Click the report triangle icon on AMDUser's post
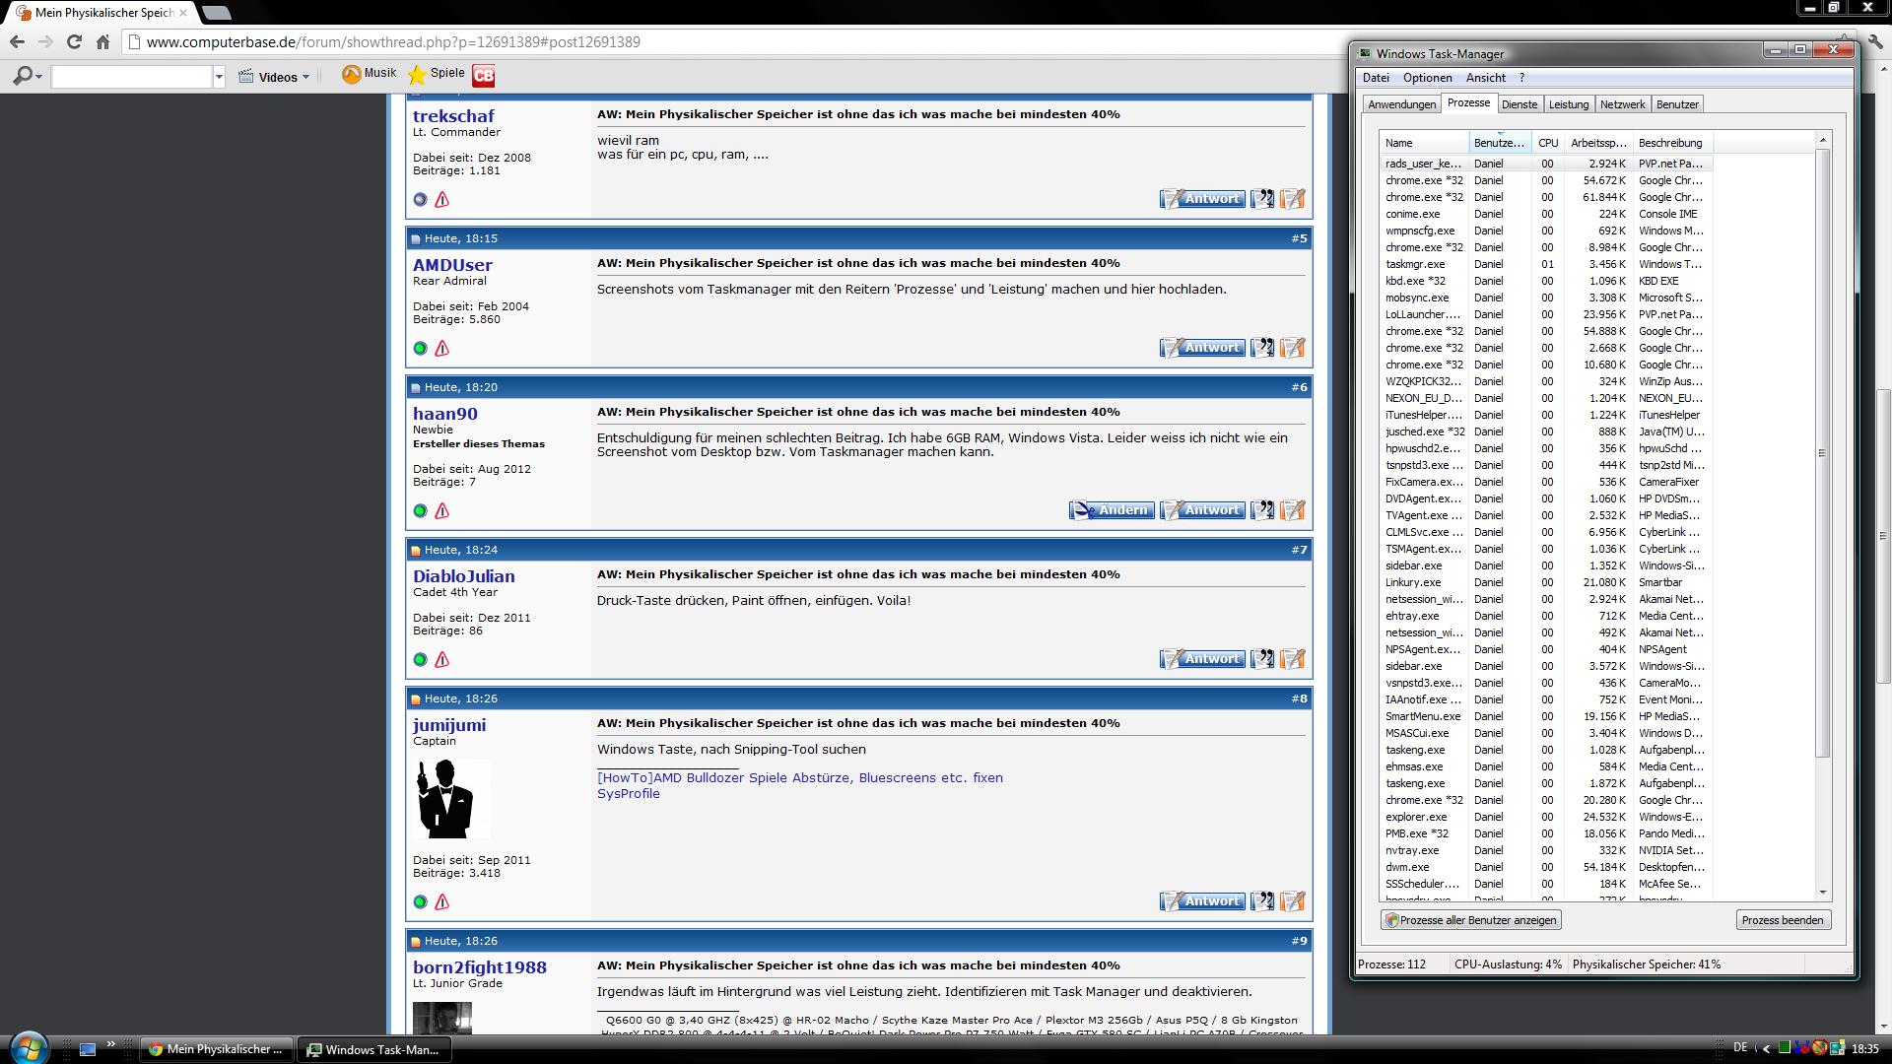1892x1064 pixels. (x=442, y=348)
